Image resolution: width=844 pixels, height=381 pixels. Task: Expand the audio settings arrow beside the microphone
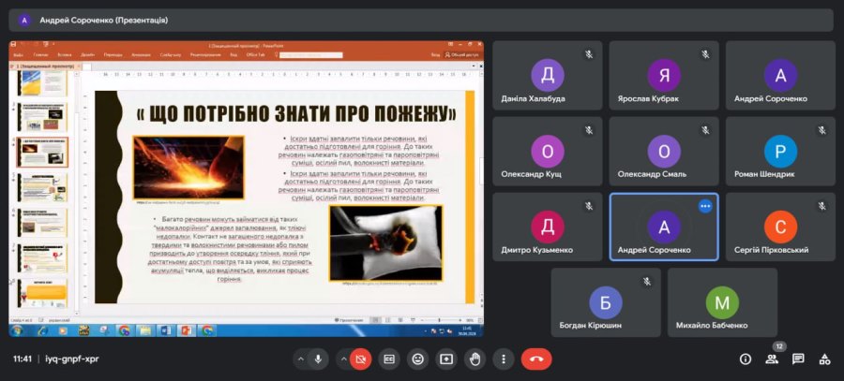(300, 359)
